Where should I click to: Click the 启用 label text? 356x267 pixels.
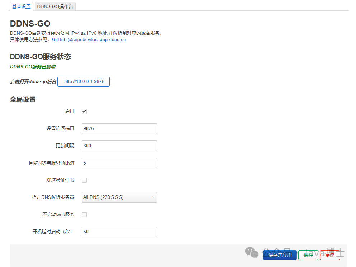pos(70,111)
